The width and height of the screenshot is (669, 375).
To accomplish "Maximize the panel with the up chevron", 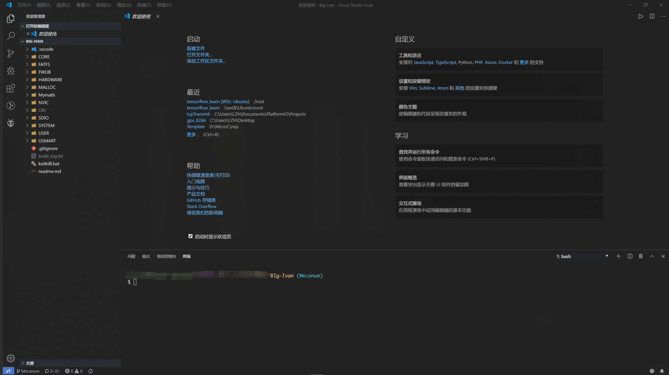I will coord(652,256).
